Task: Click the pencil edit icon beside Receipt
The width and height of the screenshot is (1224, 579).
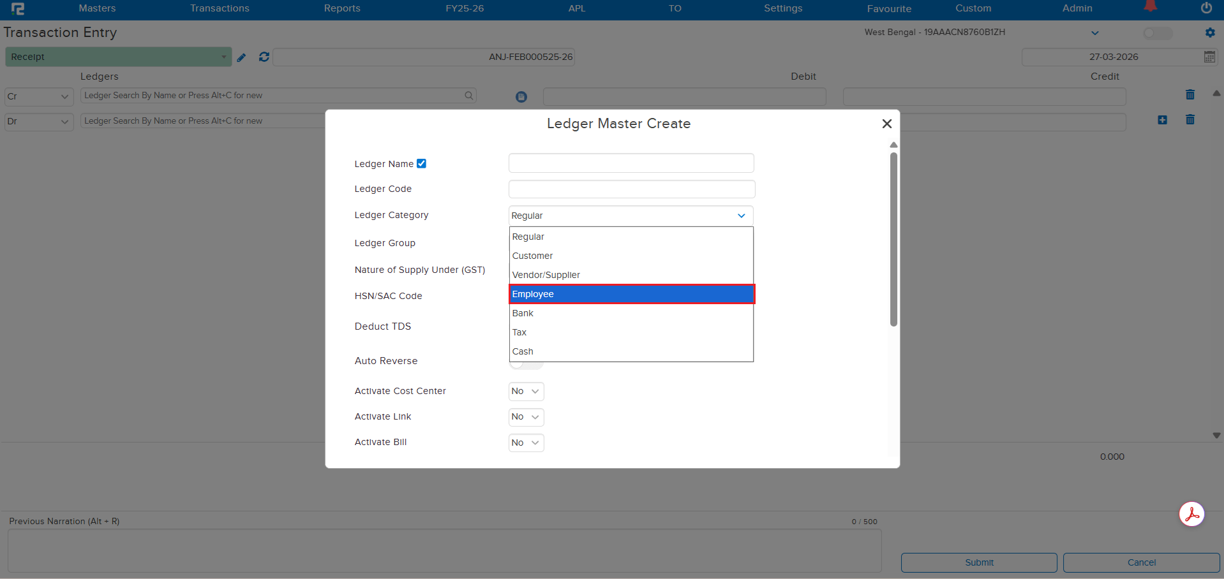Action: tap(242, 57)
